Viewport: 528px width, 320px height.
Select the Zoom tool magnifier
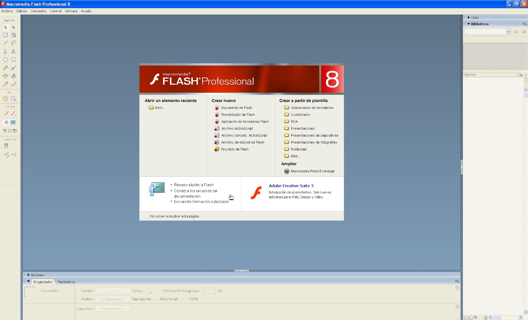(x=14, y=98)
